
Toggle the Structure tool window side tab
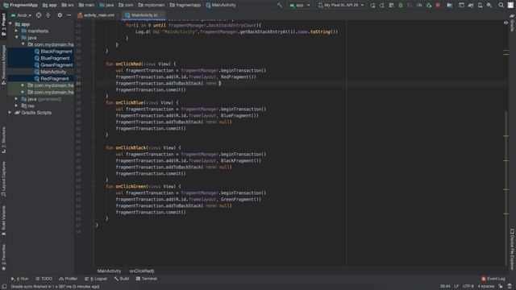coord(3,140)
